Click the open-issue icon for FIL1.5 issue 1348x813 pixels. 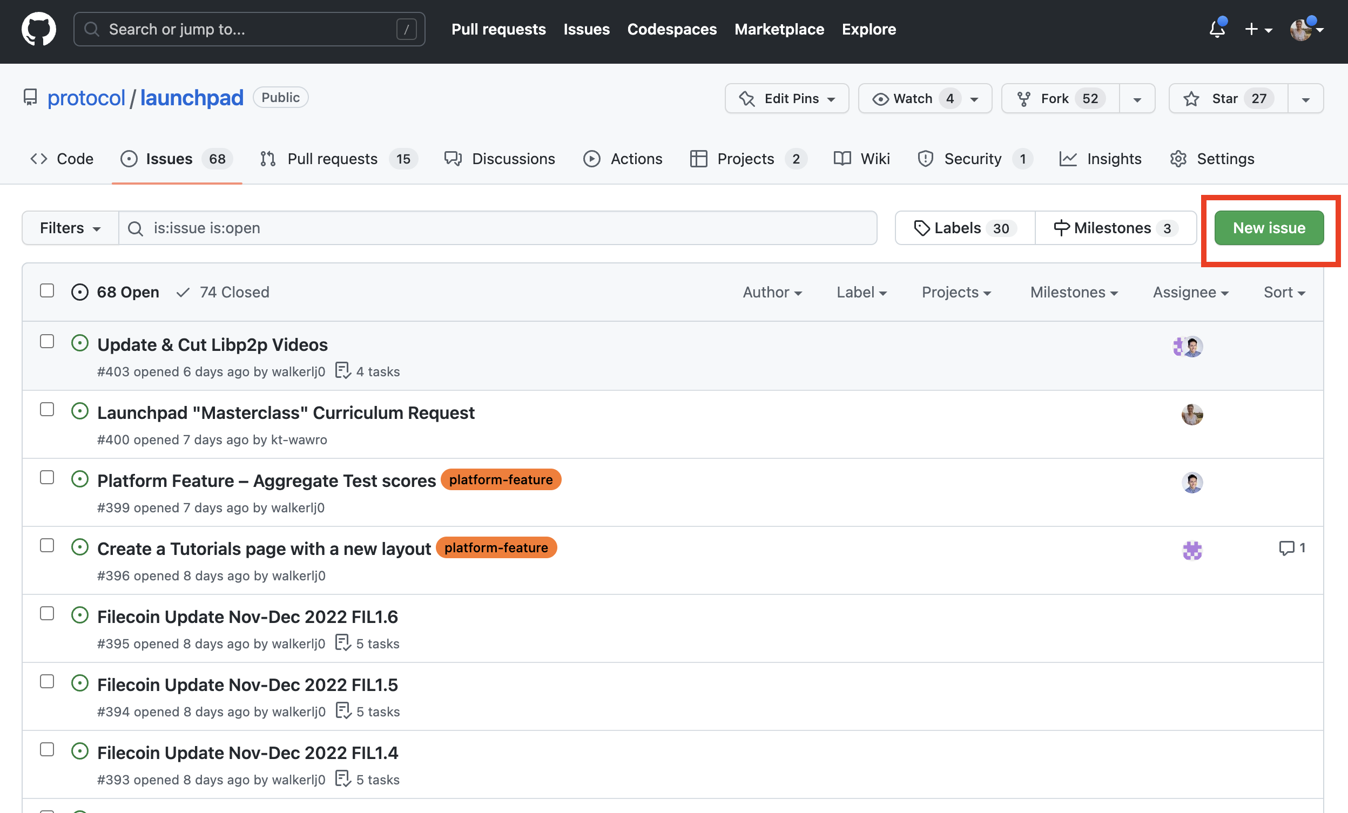pos(80,683)
